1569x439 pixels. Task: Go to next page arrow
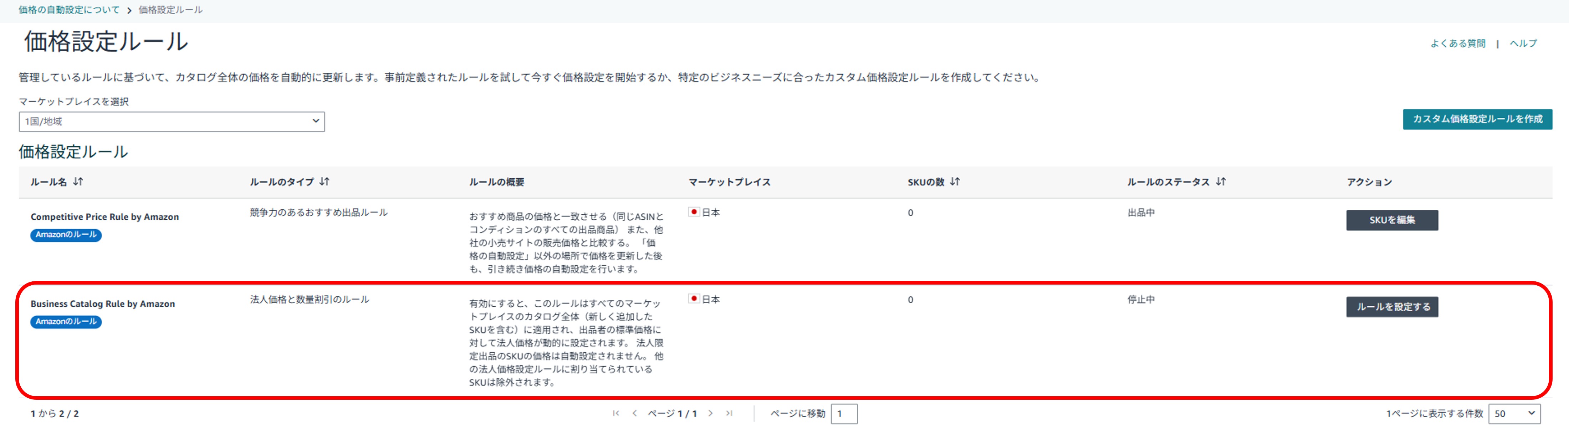point(710,413)
